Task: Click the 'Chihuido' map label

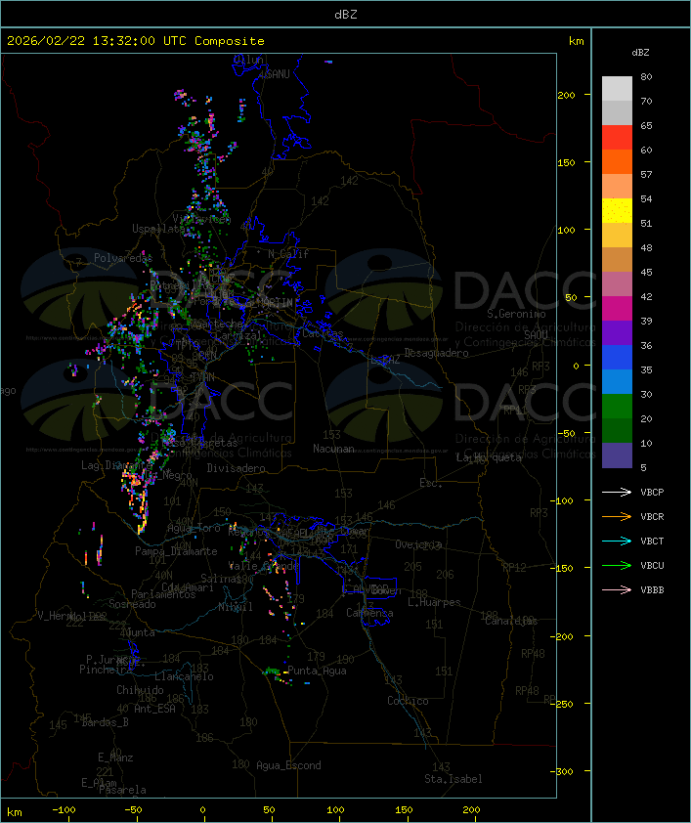Action: coord(140,690)
